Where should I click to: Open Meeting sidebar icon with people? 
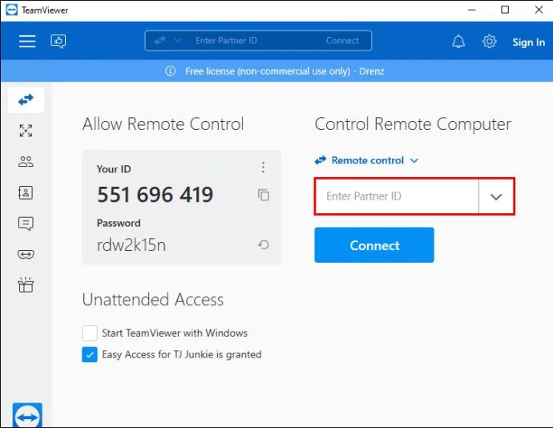point(26,161)
